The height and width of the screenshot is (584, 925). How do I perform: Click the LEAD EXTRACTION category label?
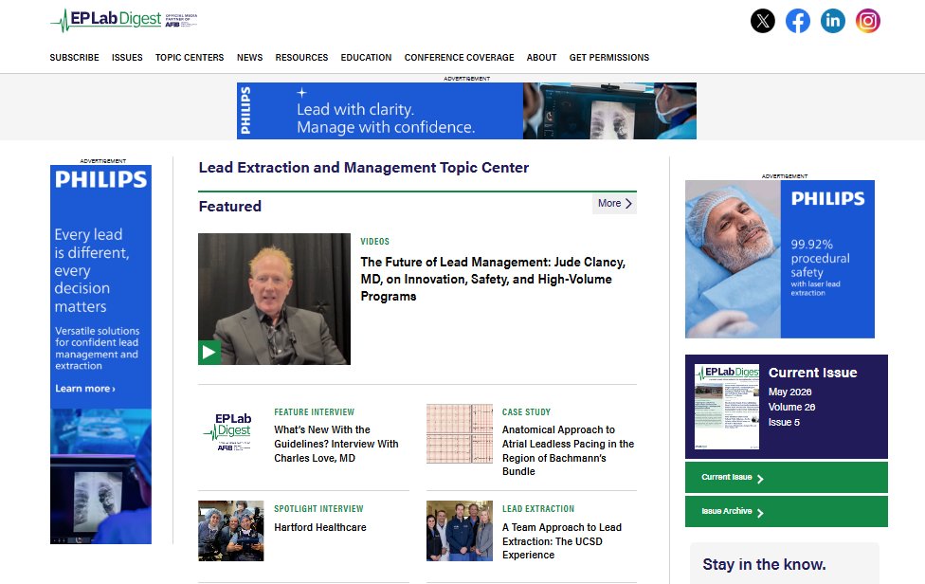[538, 508]
